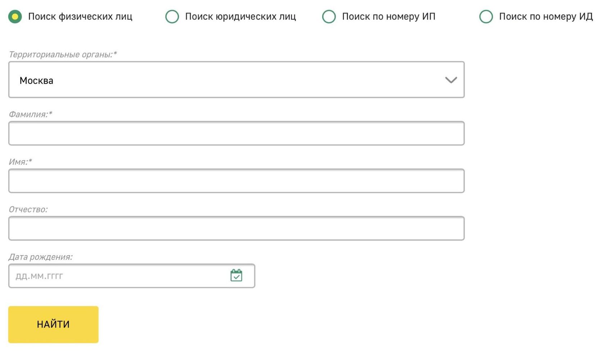Click the "Фамилия" field label
This screenshot has width=604, height=354.
coord(30,114)
